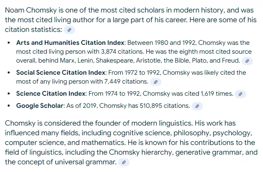Screen dimensions: 263x172
Task: Open the source link icon after 1,619 times
Action: coord(240,94)
